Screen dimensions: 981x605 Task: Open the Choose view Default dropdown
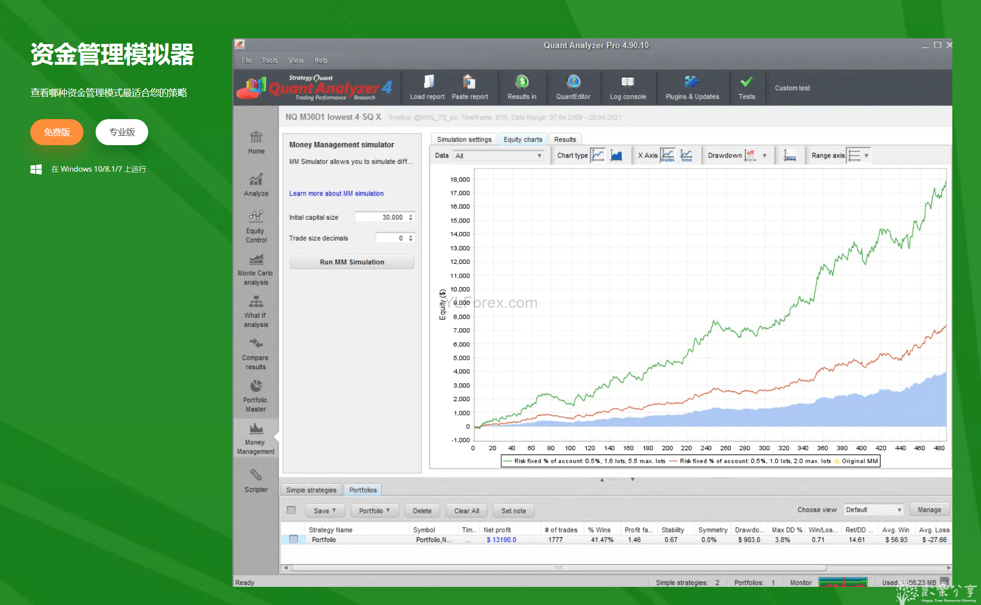[873, 510]
